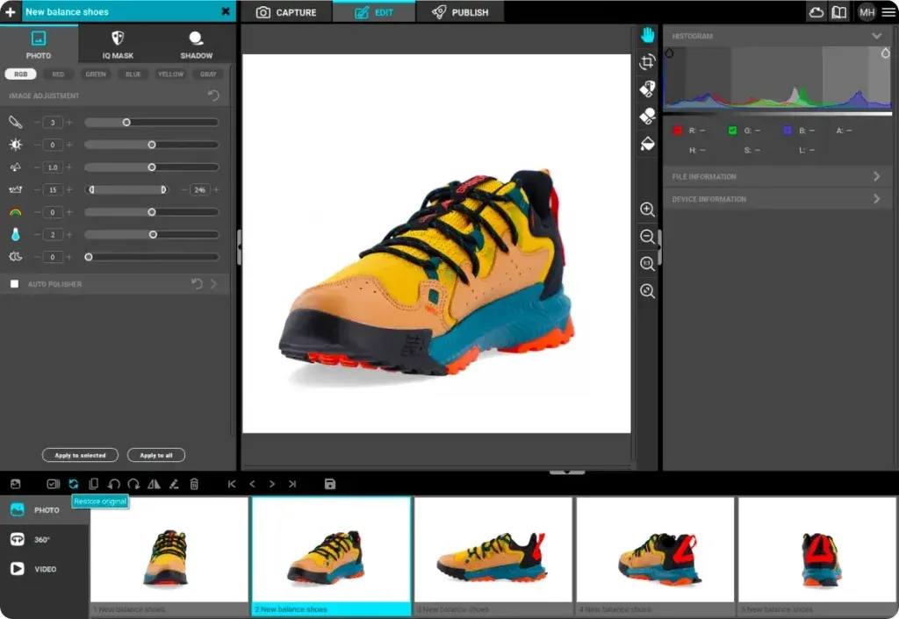This screenshot has height=619, width=899.
Task: Restore original image from bottom toolbar
Action: pos(74,483)
